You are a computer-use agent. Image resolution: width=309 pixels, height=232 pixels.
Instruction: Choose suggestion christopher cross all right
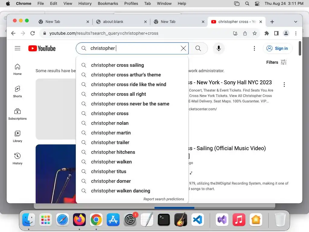click(132, 94)
